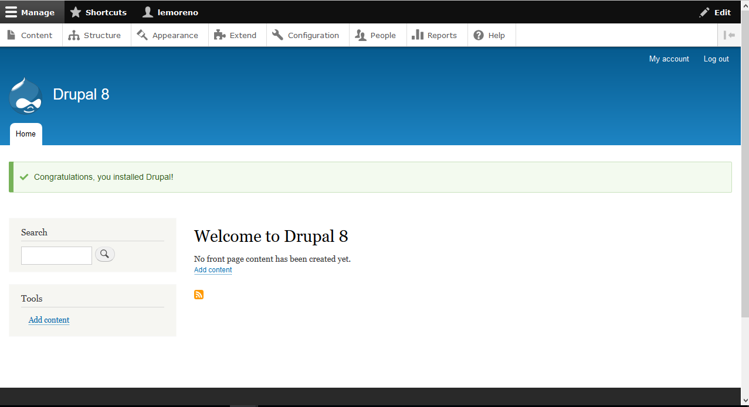Screen dimensions: 749x407
Task: Open the Shortcuts tray
Action: click(x=99, y=12)
